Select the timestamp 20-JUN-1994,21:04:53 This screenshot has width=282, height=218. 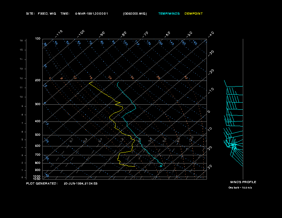80,183
